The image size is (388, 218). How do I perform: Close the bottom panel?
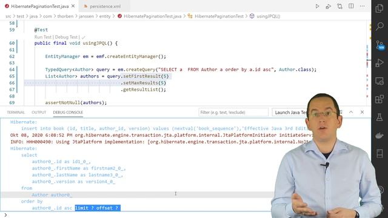coord(362,112)
